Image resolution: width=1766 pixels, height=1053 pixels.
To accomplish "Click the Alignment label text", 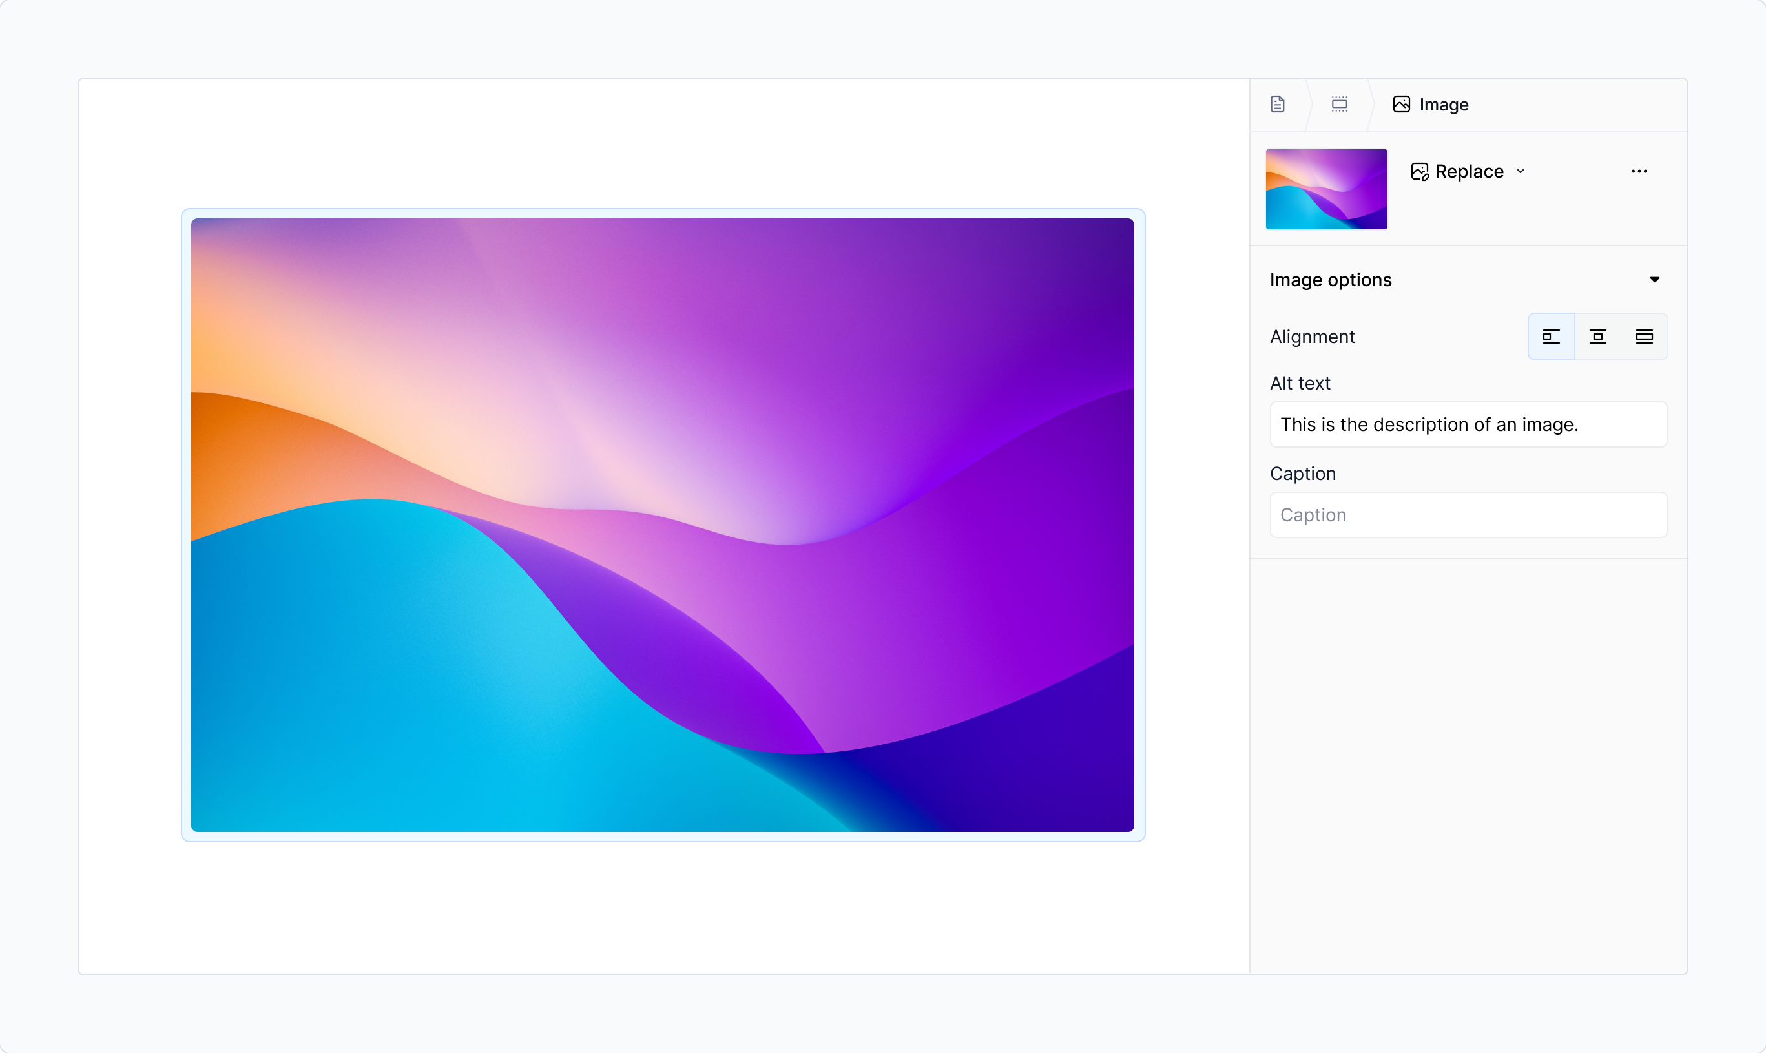I will (x=1311, y=337).
